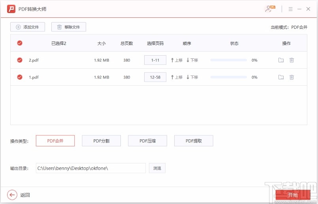Click the 返回 back arrow icon
Screen dimensions: 318x204
pos(12,195)
